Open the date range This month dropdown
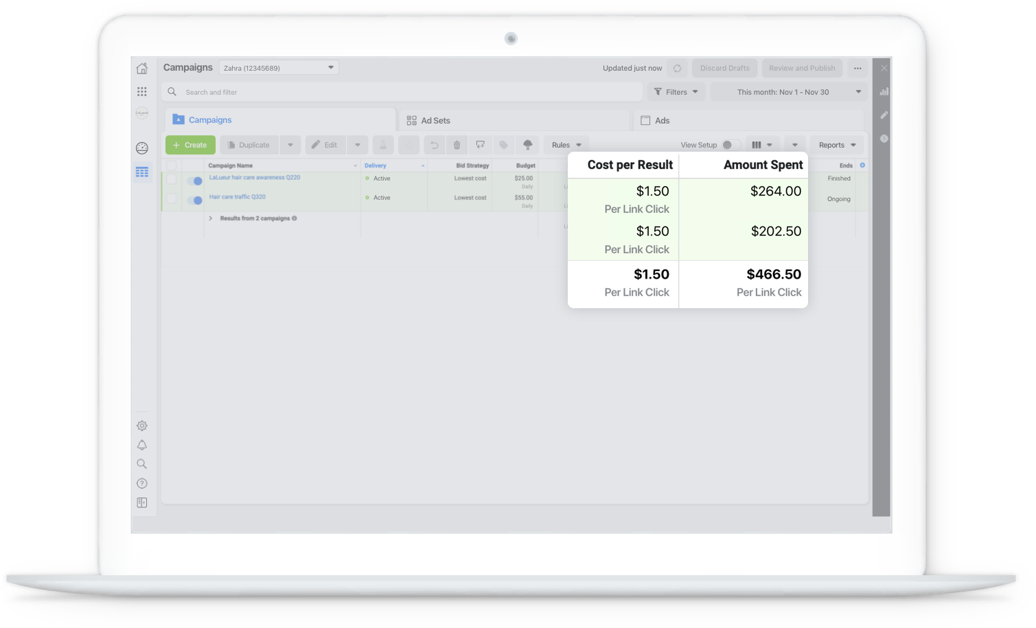Viewport: 1036px width, 628px height. point(788,92)
